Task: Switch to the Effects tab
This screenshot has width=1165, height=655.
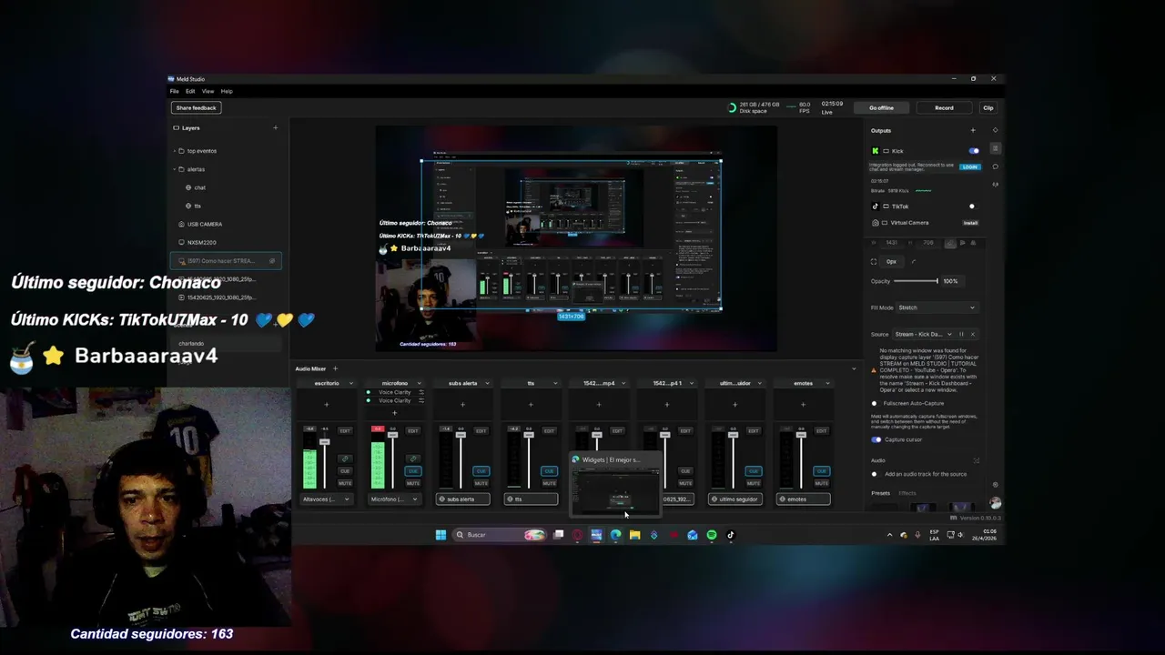Action: (x=907, y=493)
